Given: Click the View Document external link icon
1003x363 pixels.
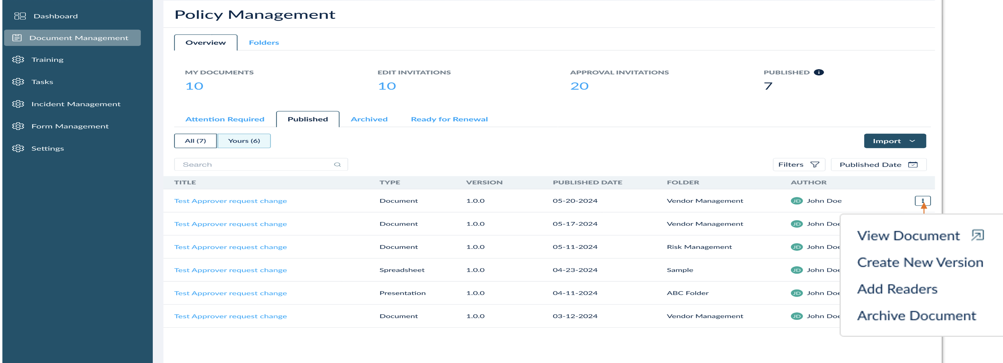Looking at the screenshot, I should [977, 235].
